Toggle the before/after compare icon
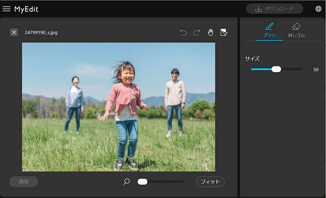This screenshot has height=198, width=326. [223, 32]
